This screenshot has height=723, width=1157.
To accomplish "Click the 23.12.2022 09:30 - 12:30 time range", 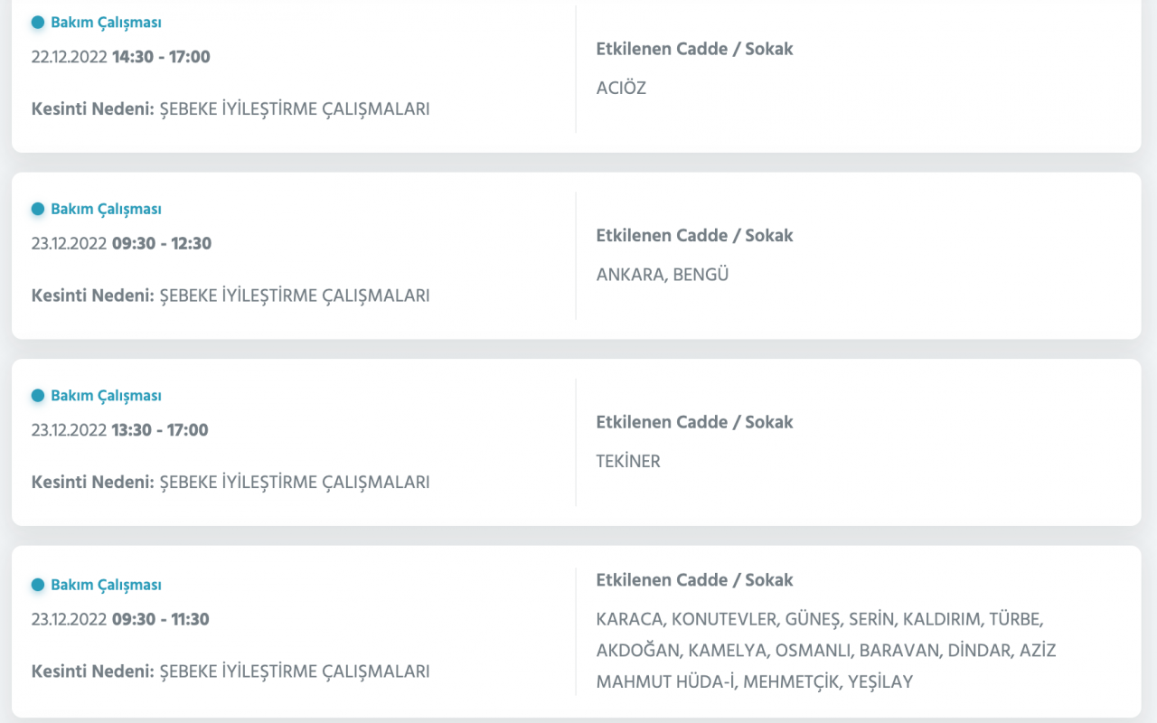I will 121,244.
